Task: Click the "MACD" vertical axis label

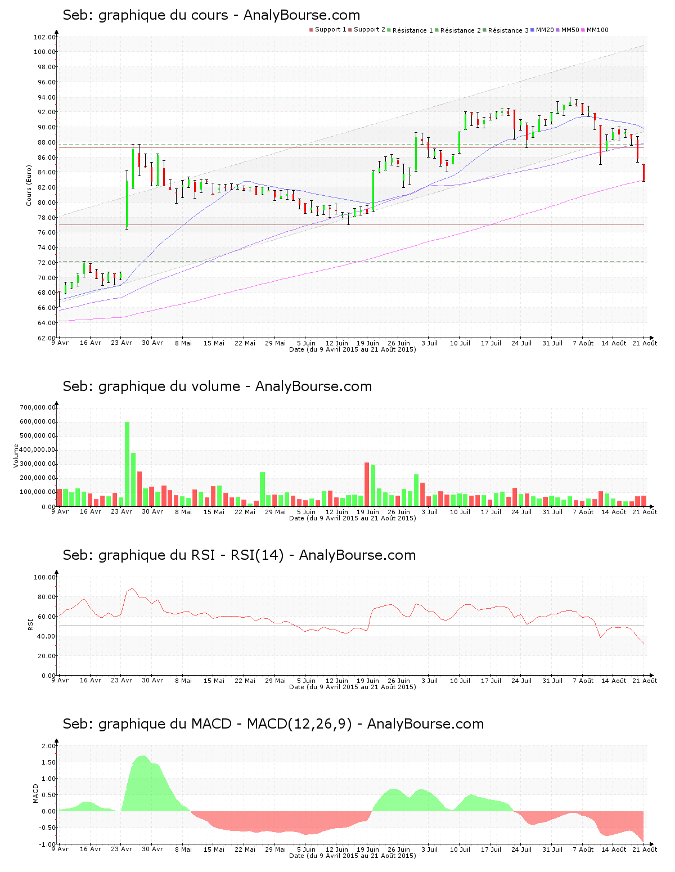Action: point(35,793)
